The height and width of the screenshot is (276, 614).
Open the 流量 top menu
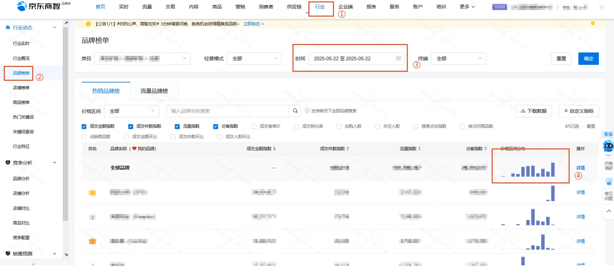(147, 7)
